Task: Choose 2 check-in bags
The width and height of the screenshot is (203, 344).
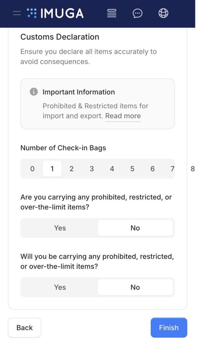Action: [x=71, y=169]
